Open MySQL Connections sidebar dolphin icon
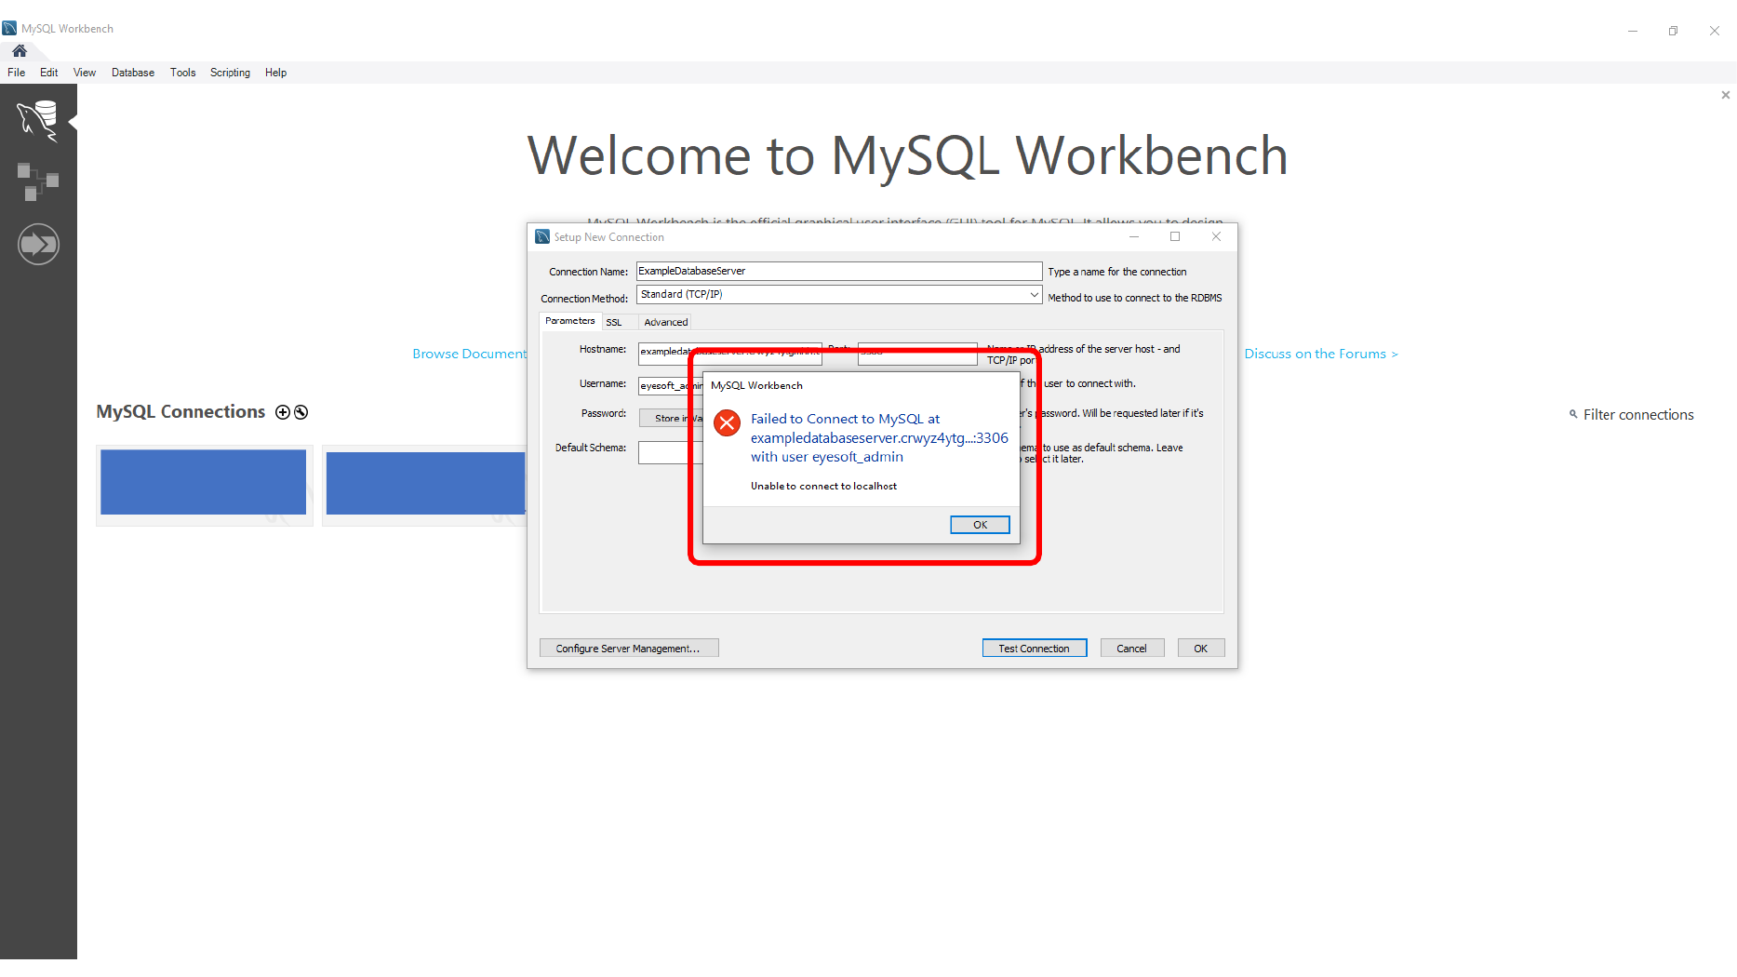Viewport: 1737px width, 977px height. pos(38,121)
